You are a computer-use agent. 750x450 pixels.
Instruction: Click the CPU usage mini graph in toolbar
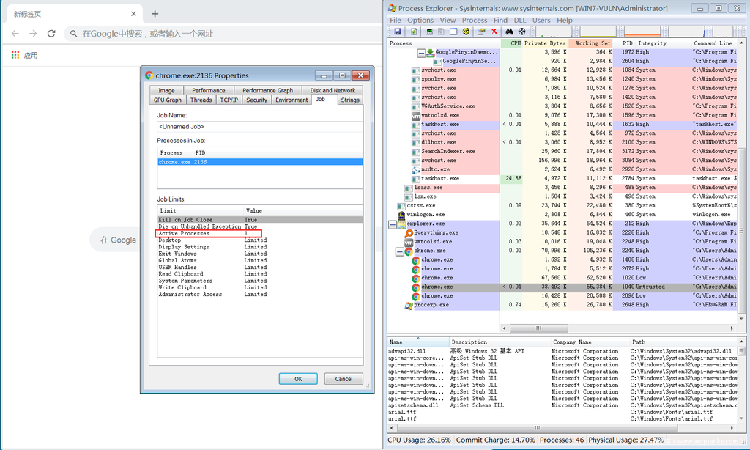click(x=553, y=32)
